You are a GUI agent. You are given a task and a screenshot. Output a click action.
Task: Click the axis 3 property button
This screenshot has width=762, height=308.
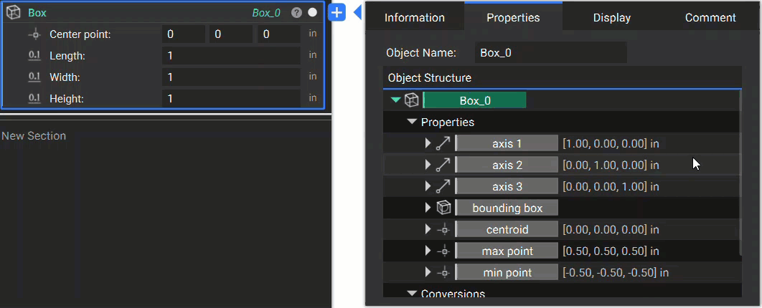(x=507, y=186)
